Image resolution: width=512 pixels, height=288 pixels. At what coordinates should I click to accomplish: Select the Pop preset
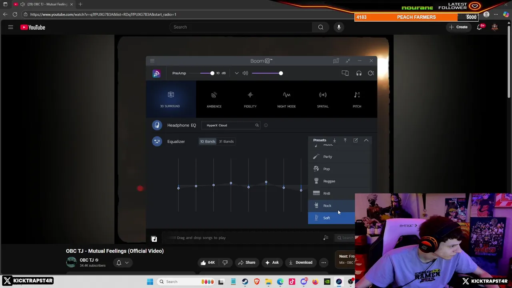(x=340, y=169)
